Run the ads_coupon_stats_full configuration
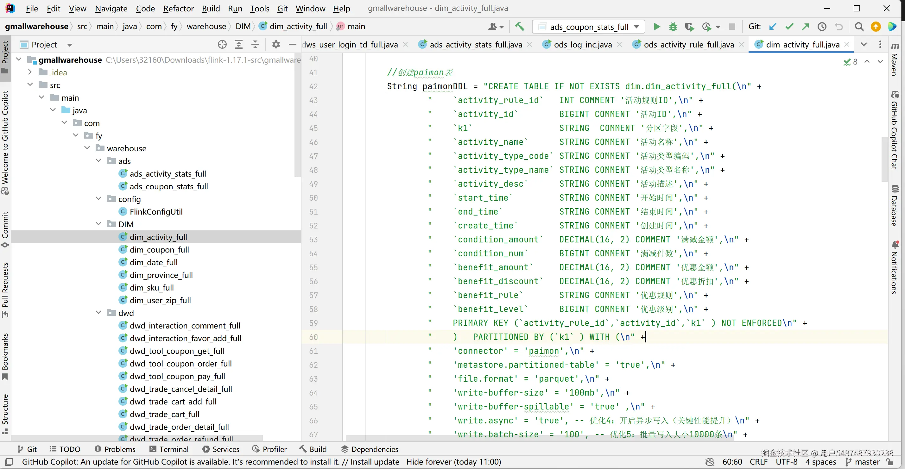The width and height of the screenshot is (905, 469). click(x=656, y=27)
